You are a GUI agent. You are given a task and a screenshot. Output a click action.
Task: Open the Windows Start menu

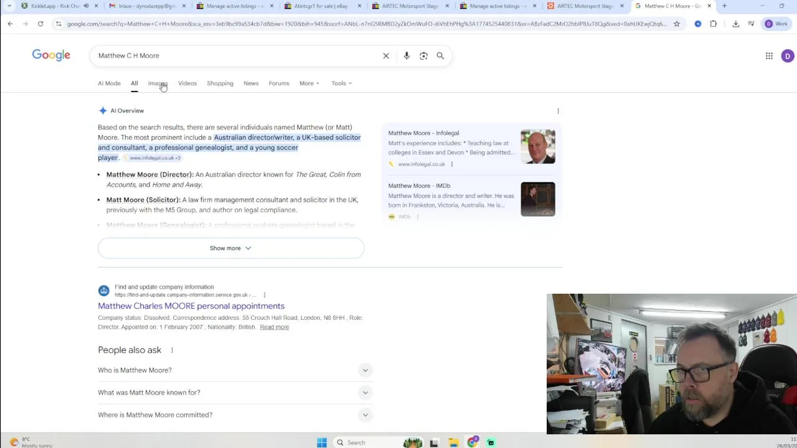pos(322,442)
